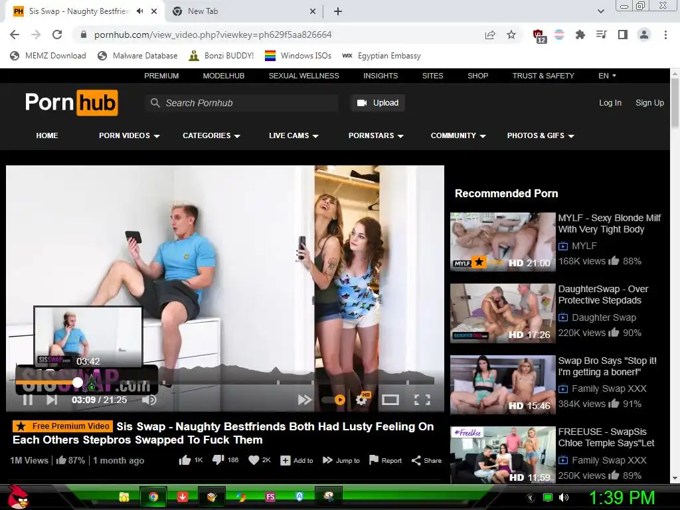Switch player to theater mode

[x=390, y=400]
